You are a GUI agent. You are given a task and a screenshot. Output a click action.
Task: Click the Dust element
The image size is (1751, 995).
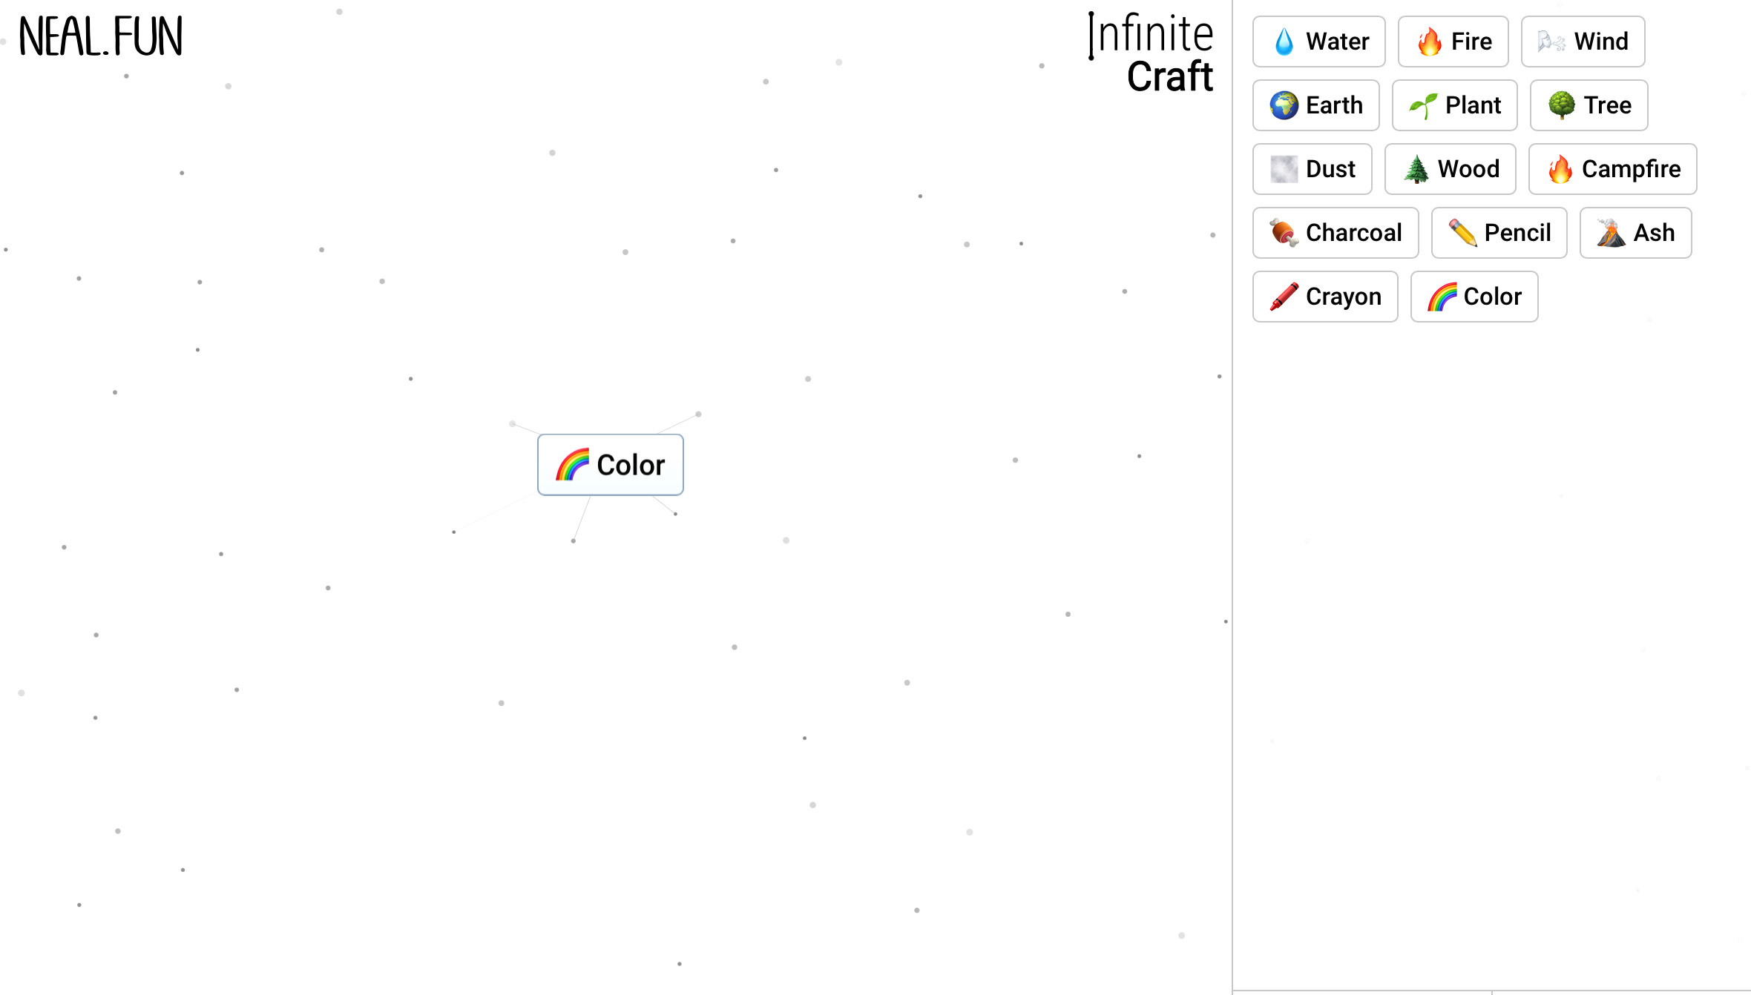[1312, 169]
